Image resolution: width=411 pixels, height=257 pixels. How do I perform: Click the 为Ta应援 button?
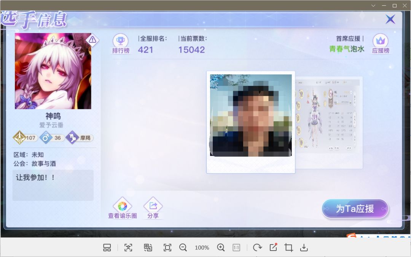355,209
